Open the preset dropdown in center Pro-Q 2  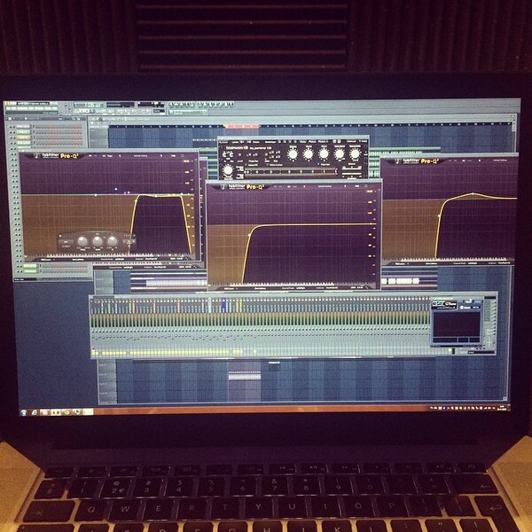point(324,186)
